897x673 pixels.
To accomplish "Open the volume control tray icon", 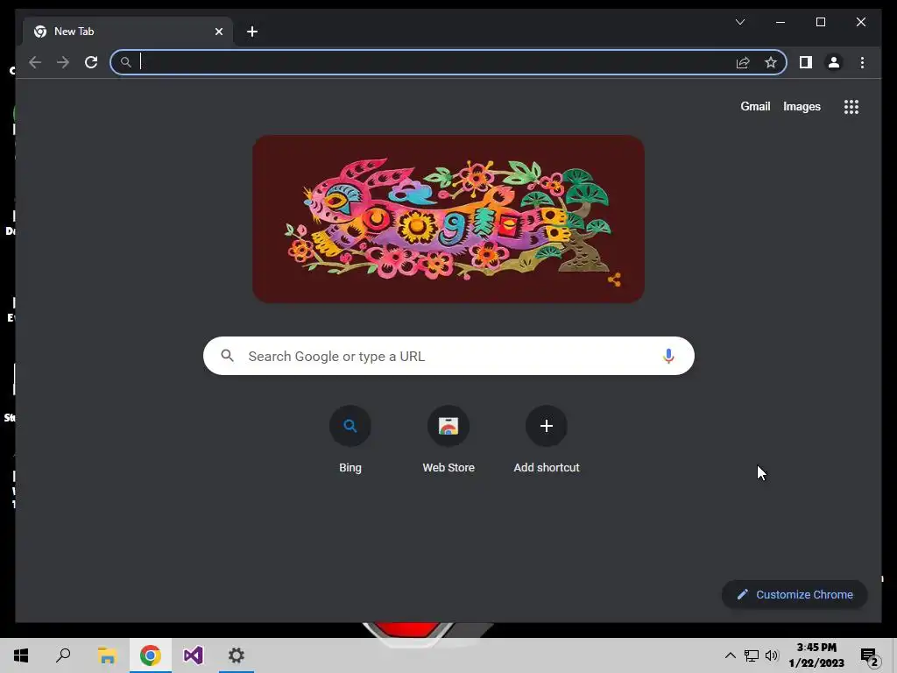I will (x=772, y=655).
